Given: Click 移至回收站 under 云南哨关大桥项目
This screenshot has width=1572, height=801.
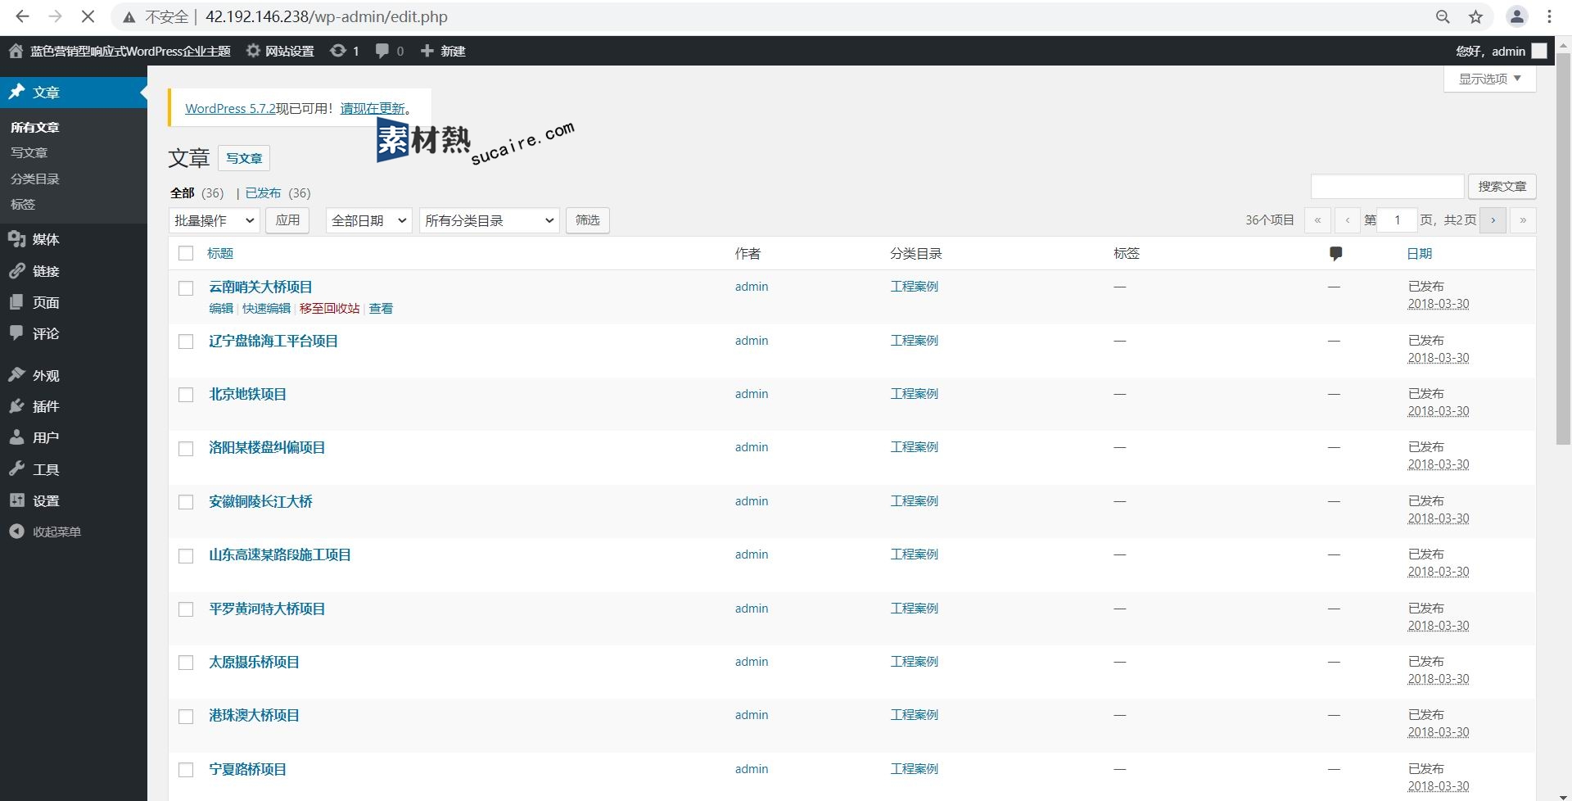Looking at the screenshot, I should [x=329, y=309].
